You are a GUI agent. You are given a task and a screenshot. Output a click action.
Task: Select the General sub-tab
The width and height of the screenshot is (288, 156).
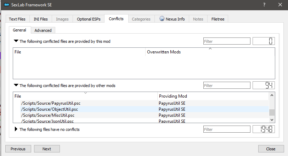pos(19,30)
